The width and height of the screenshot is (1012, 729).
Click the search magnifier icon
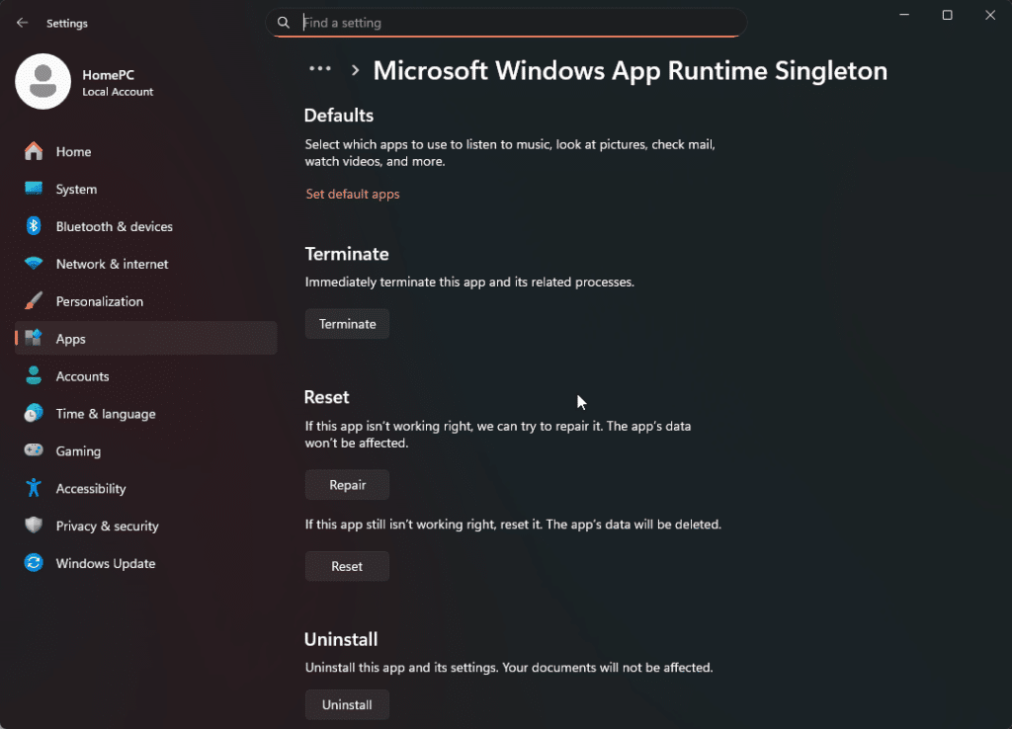[284, 23]
